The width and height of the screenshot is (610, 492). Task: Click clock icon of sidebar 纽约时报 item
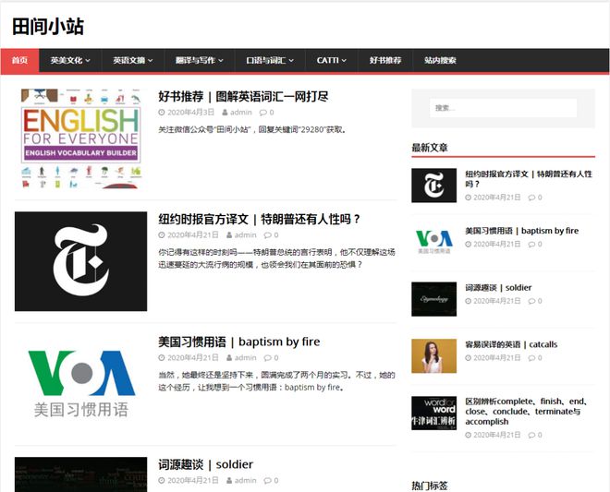pos(469,198)
